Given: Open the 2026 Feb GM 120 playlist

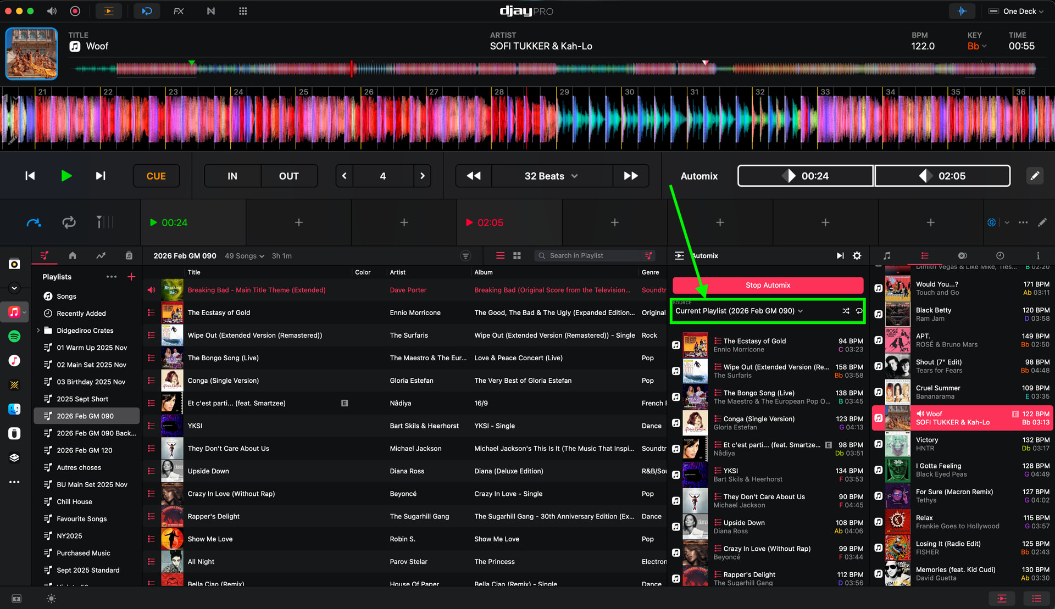Looking at the screenshot, I should click(x=84, y=450).
